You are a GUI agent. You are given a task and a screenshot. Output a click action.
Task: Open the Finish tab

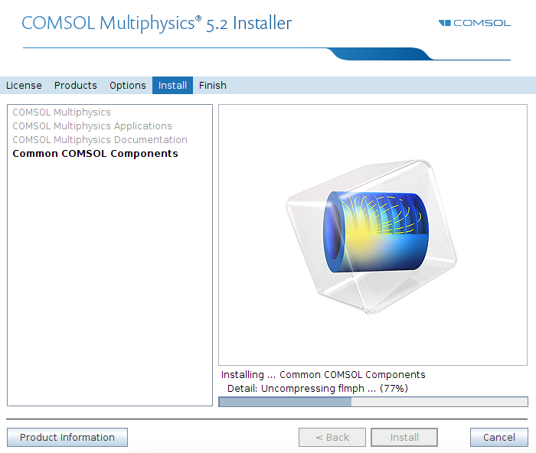(213, 86)
